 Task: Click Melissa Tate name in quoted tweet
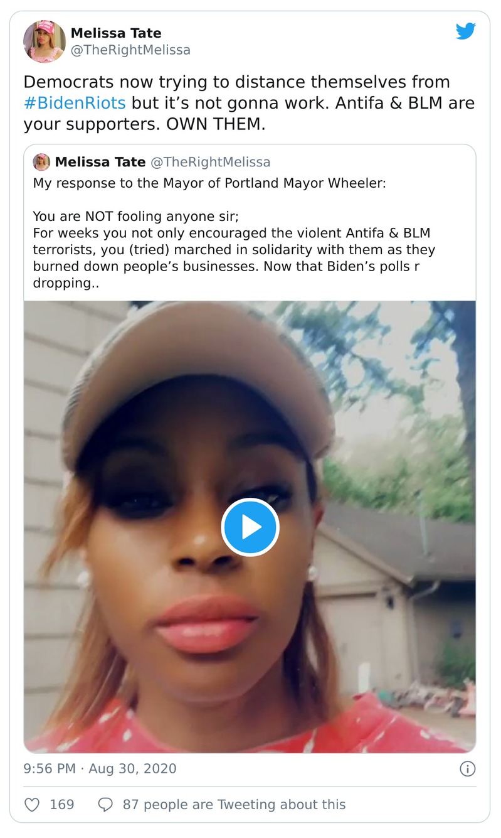point(100,162)
